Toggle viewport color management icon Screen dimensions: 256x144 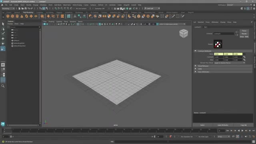pyautogui.click(x=157, y=24)
